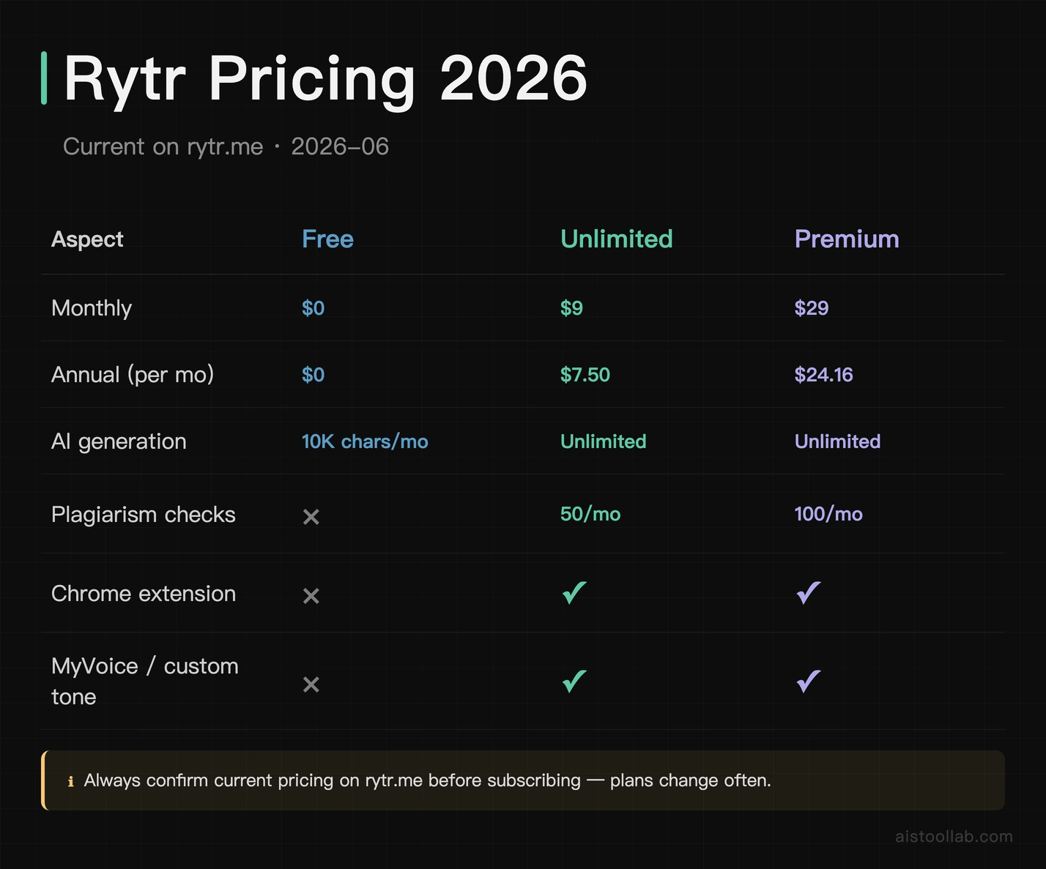Click the 'MyVoice / custom tone' row label
1046x869 pixels.
145,682
